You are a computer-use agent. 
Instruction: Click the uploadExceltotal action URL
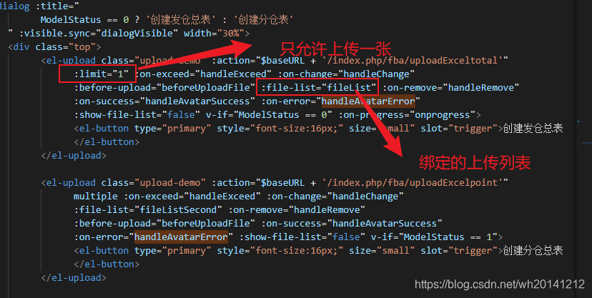[x=413, y=60]
